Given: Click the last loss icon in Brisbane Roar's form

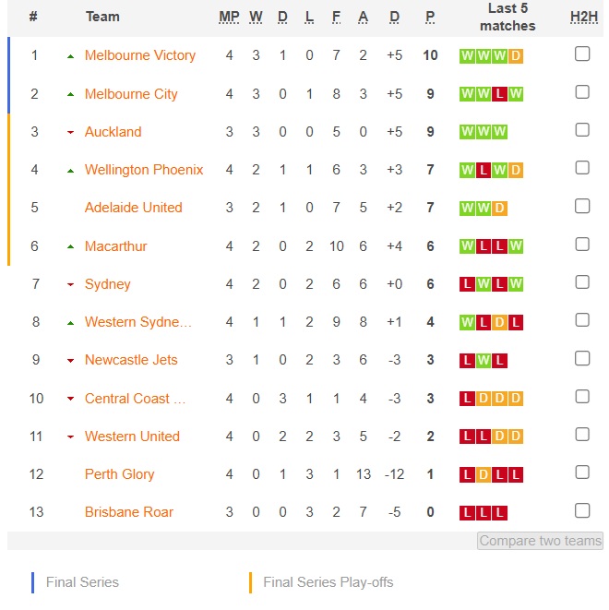Looking at the screenshot, I should [499, 513].
